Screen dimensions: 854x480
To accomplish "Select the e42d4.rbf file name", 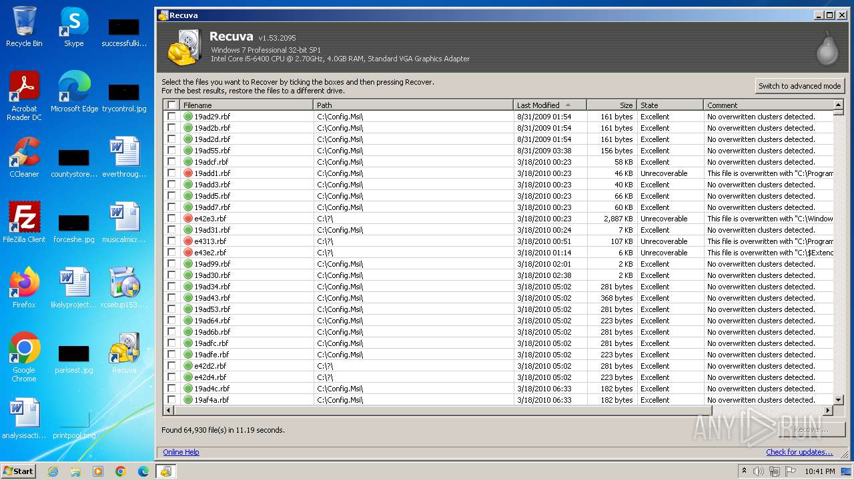I will (x=210, y=377).
